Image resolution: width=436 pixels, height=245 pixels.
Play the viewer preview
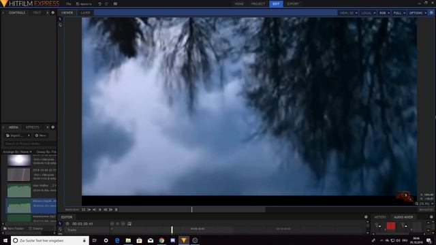pyautogui.click(x=110, y=210)
